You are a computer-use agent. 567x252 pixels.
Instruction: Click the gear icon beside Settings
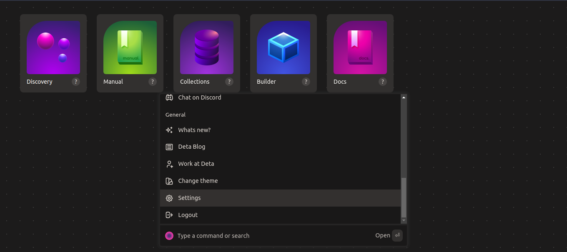(169, 198)
